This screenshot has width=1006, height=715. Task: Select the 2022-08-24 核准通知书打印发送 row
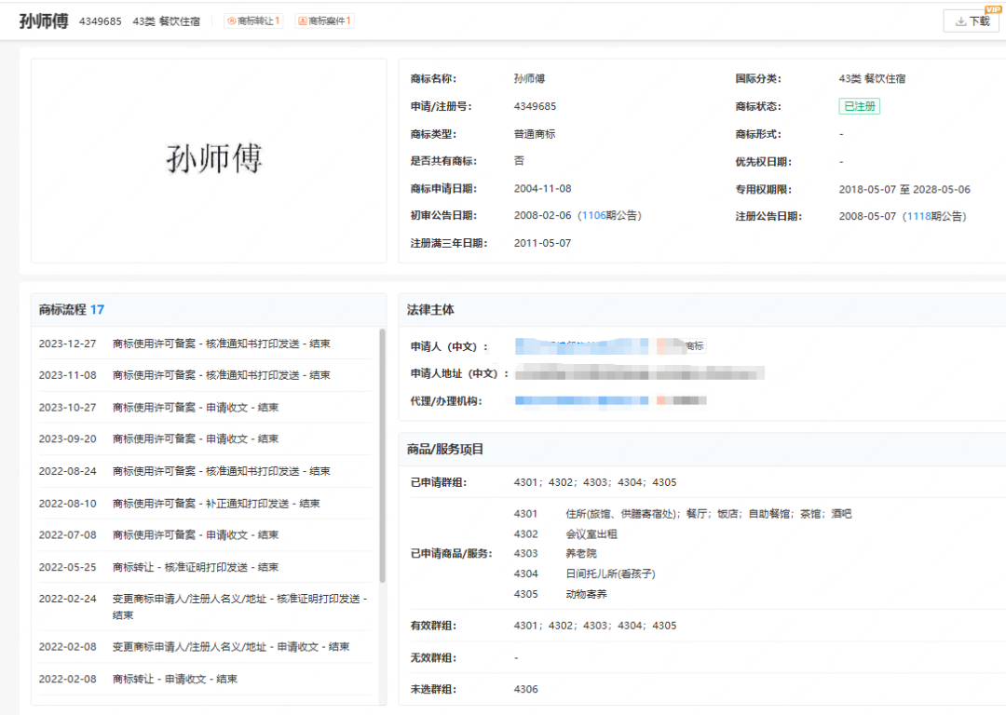click(x=205, y=471)
